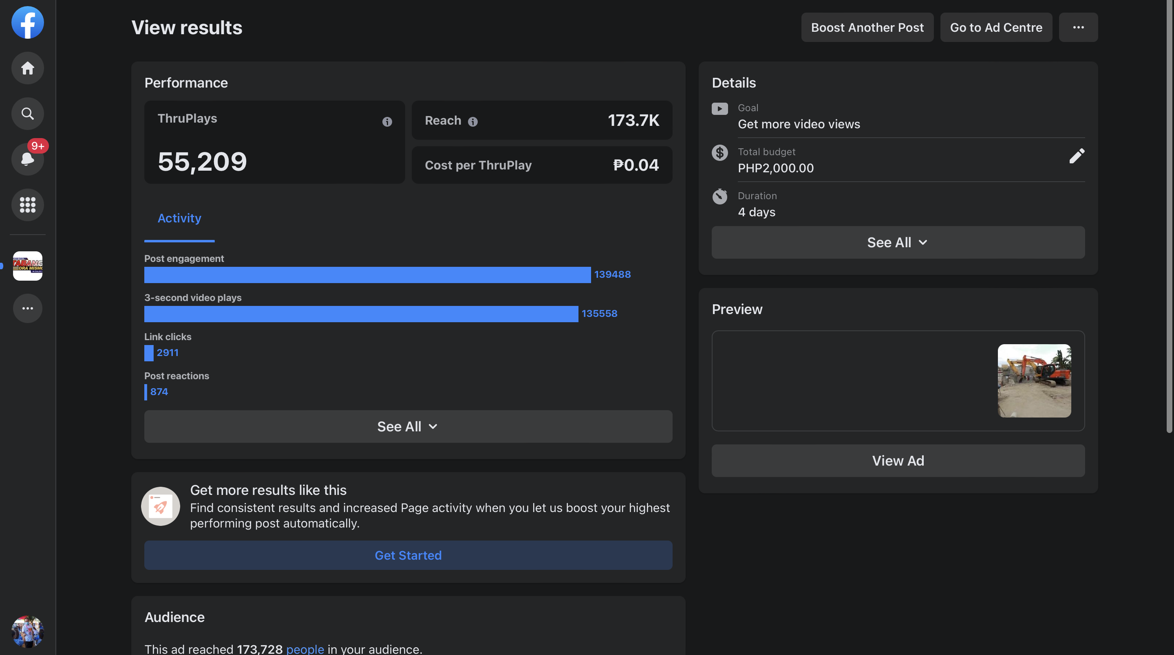Click the Audience section heading
The width and height of the screenshot is (1174, 655).
pyautogui.click(x=174, y=617)
